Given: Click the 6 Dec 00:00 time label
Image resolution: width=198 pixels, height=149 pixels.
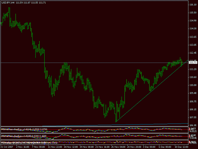Looking at the screenshot, I should coord(165,147).
